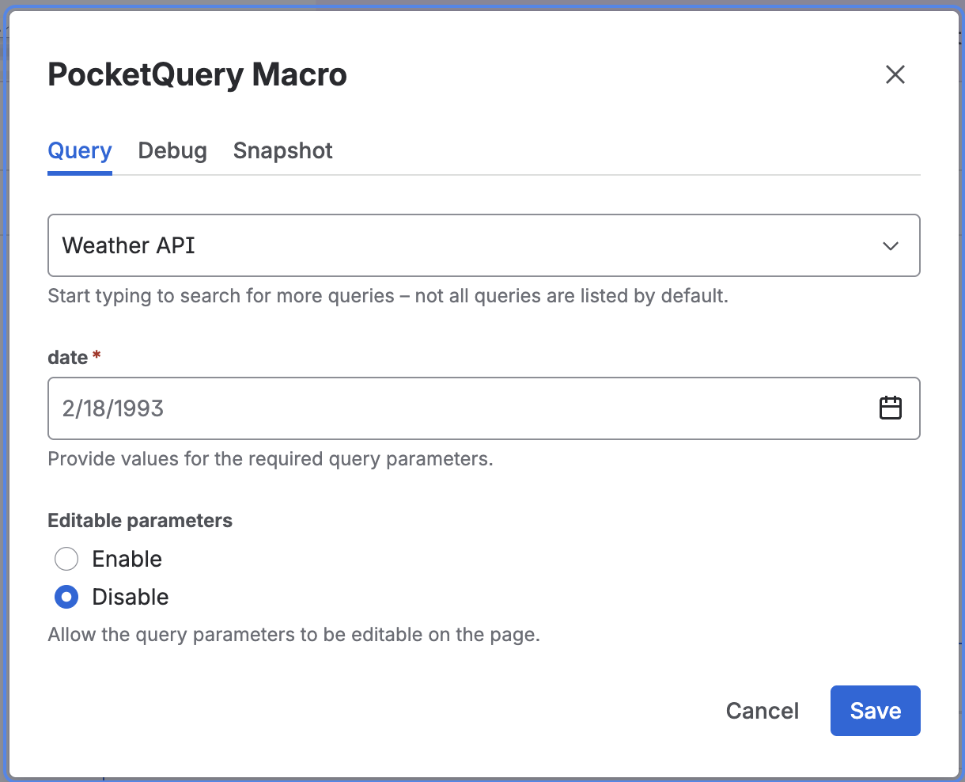
Task: Click the Enable option label text
Action: point(127,559)
